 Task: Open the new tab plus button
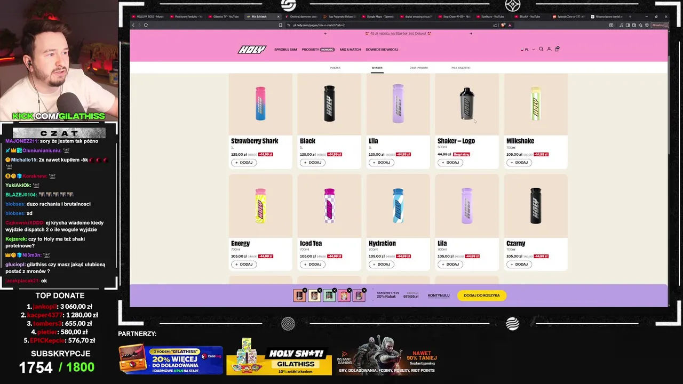(630, 17)
